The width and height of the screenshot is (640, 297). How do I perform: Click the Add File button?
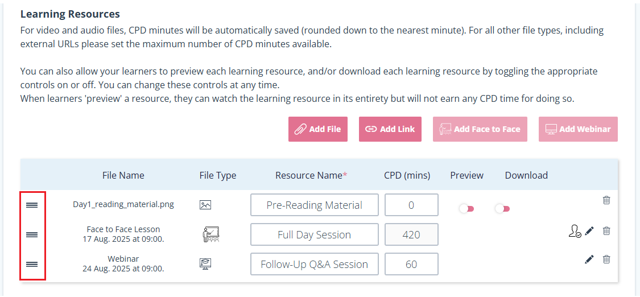(x=318, y=129)
